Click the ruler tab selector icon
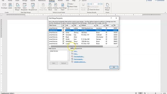This screenshot has width=167, height=94. pos(1,15)
